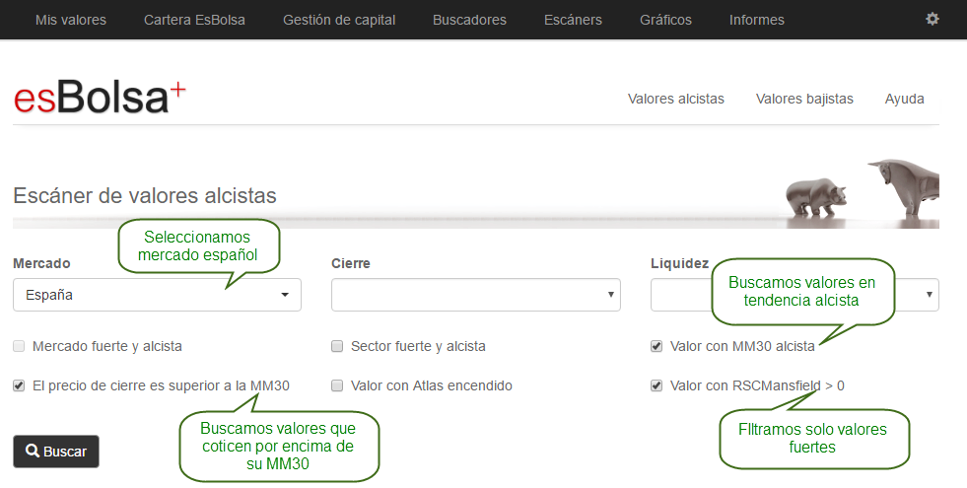Expand the Cierre dropdown

click(x=475, y=295)
